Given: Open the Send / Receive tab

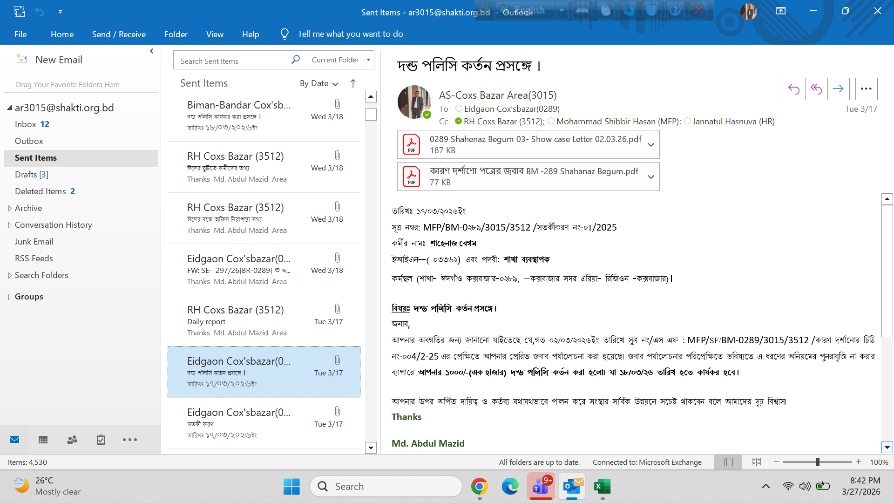Looking at the screenshot, I should coord(119,34).
